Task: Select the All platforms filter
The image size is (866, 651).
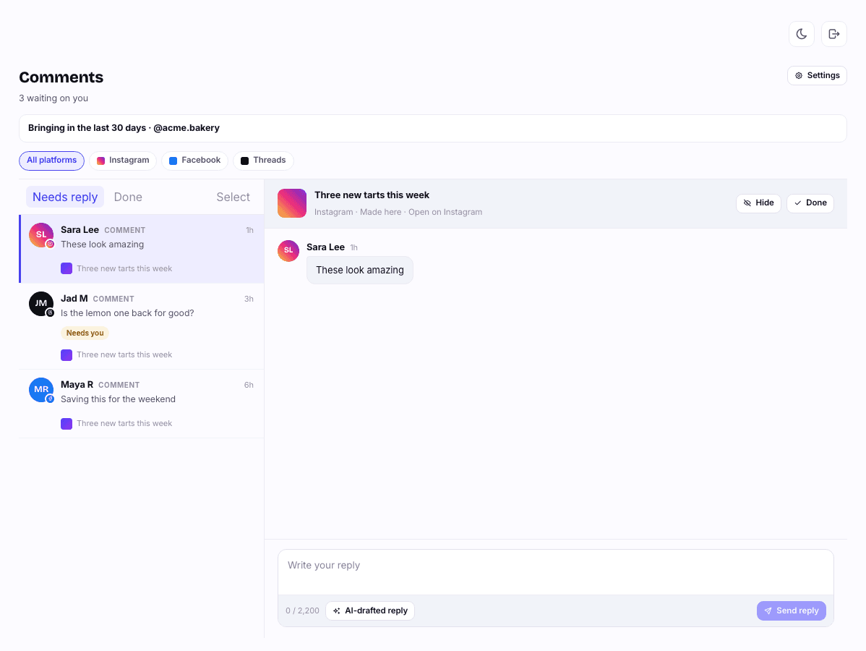Action: [51, 161]
